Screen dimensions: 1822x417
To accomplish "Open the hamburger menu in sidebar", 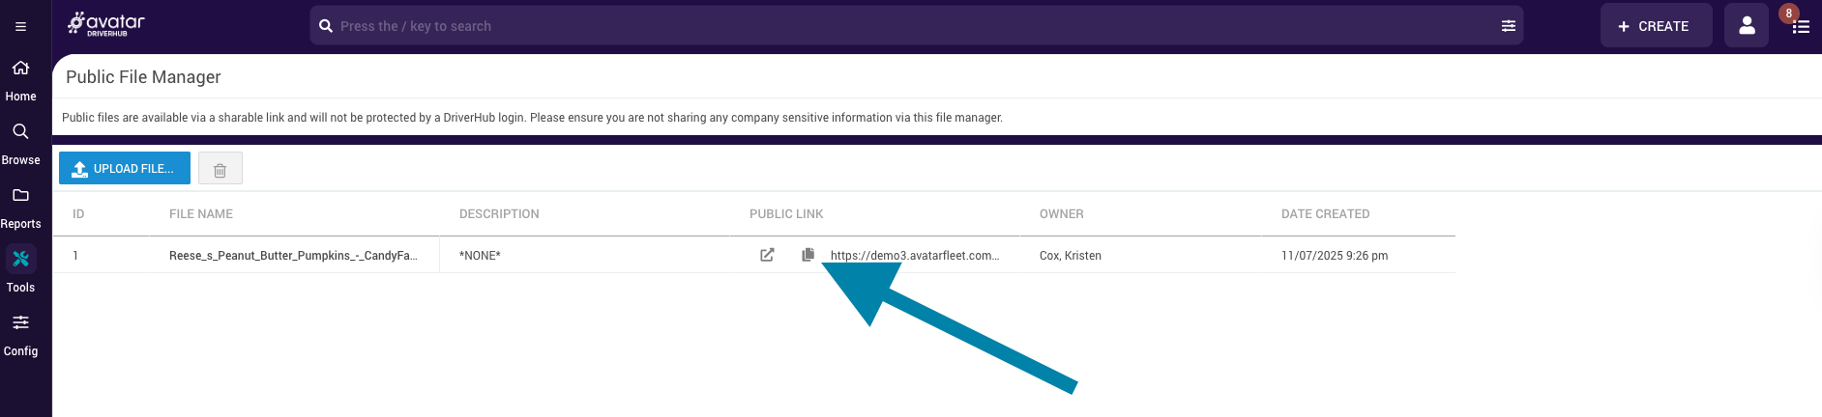I will point(20,27).
